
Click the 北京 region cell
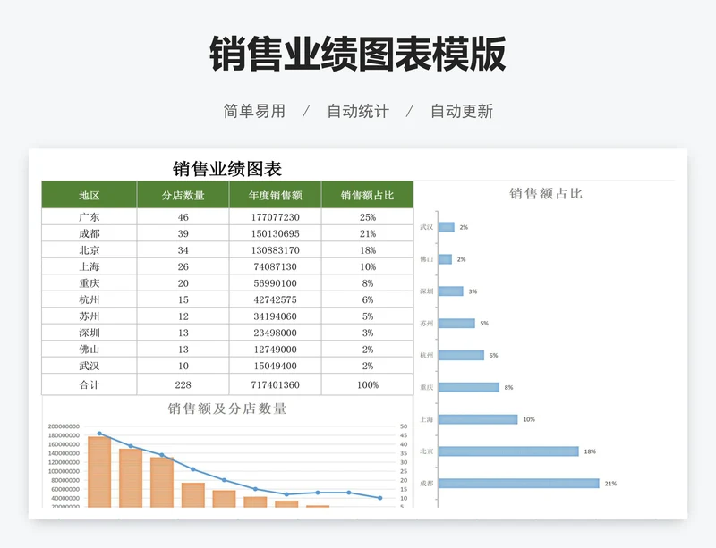pos(89,250)
